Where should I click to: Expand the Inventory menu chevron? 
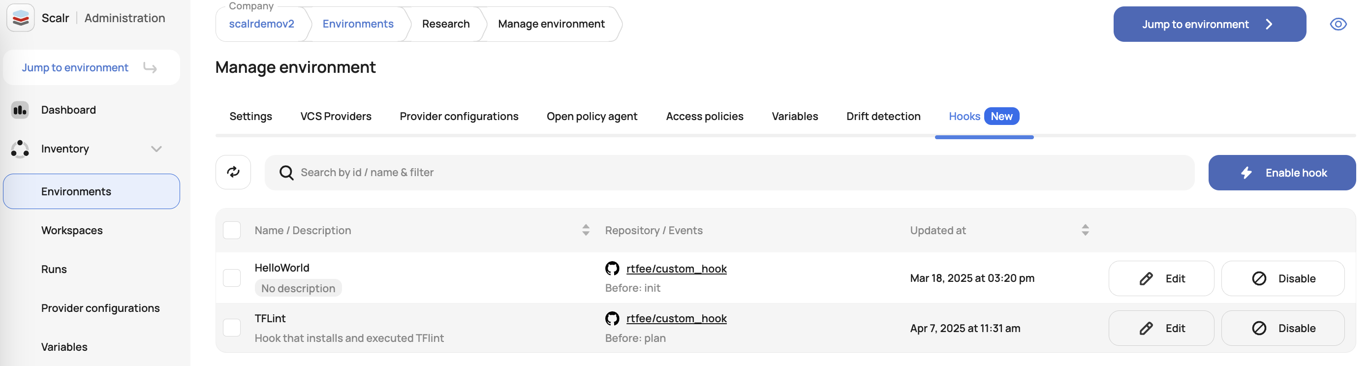click(156, 149)
